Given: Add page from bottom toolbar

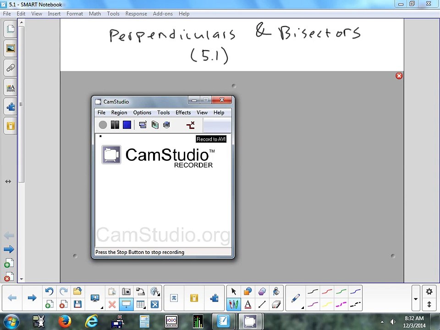Looking at the screenshot, I should pyautogui.click(x=49, y=304).
